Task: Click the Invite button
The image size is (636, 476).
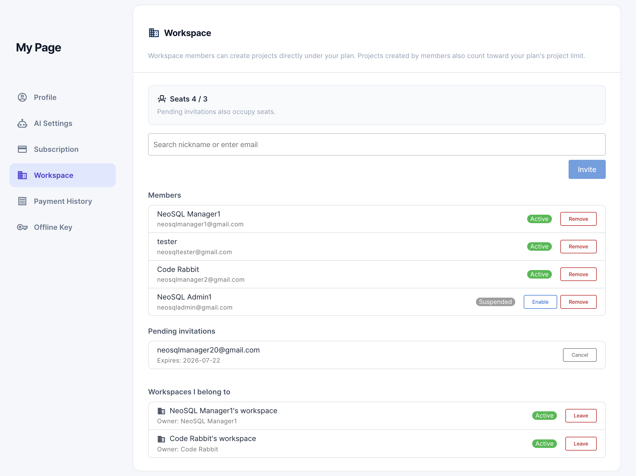Action: pos(587,169)
